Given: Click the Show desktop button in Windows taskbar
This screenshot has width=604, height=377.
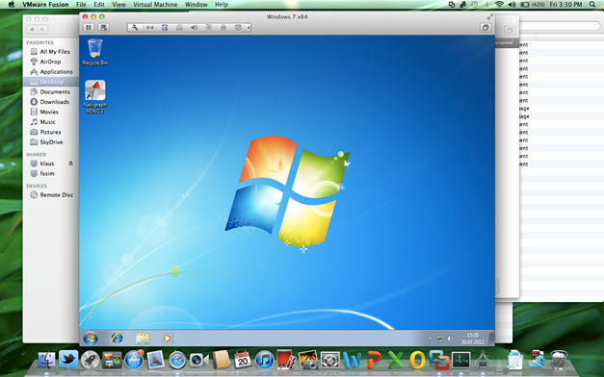Looking at the screenshot, I should click(x=491, y=339).
